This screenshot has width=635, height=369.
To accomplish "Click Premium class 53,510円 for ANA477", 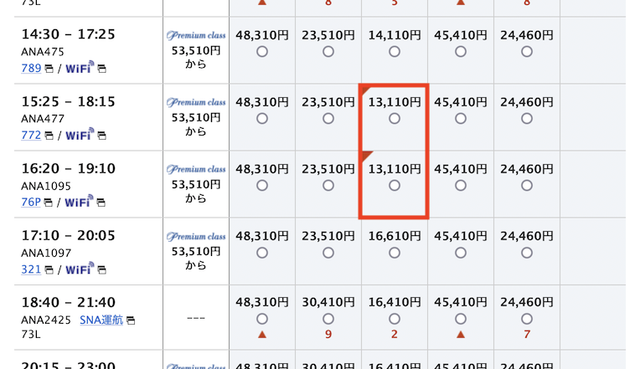I will point(196,117).
